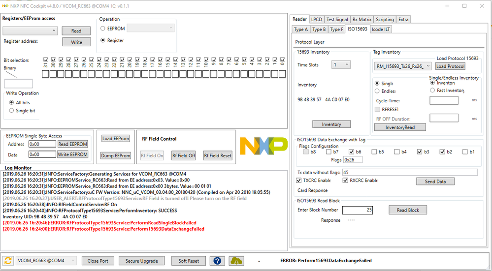492x271 pixels.
Task: Enable flag b1 checkbox
Action: click(x=465, y=152)
